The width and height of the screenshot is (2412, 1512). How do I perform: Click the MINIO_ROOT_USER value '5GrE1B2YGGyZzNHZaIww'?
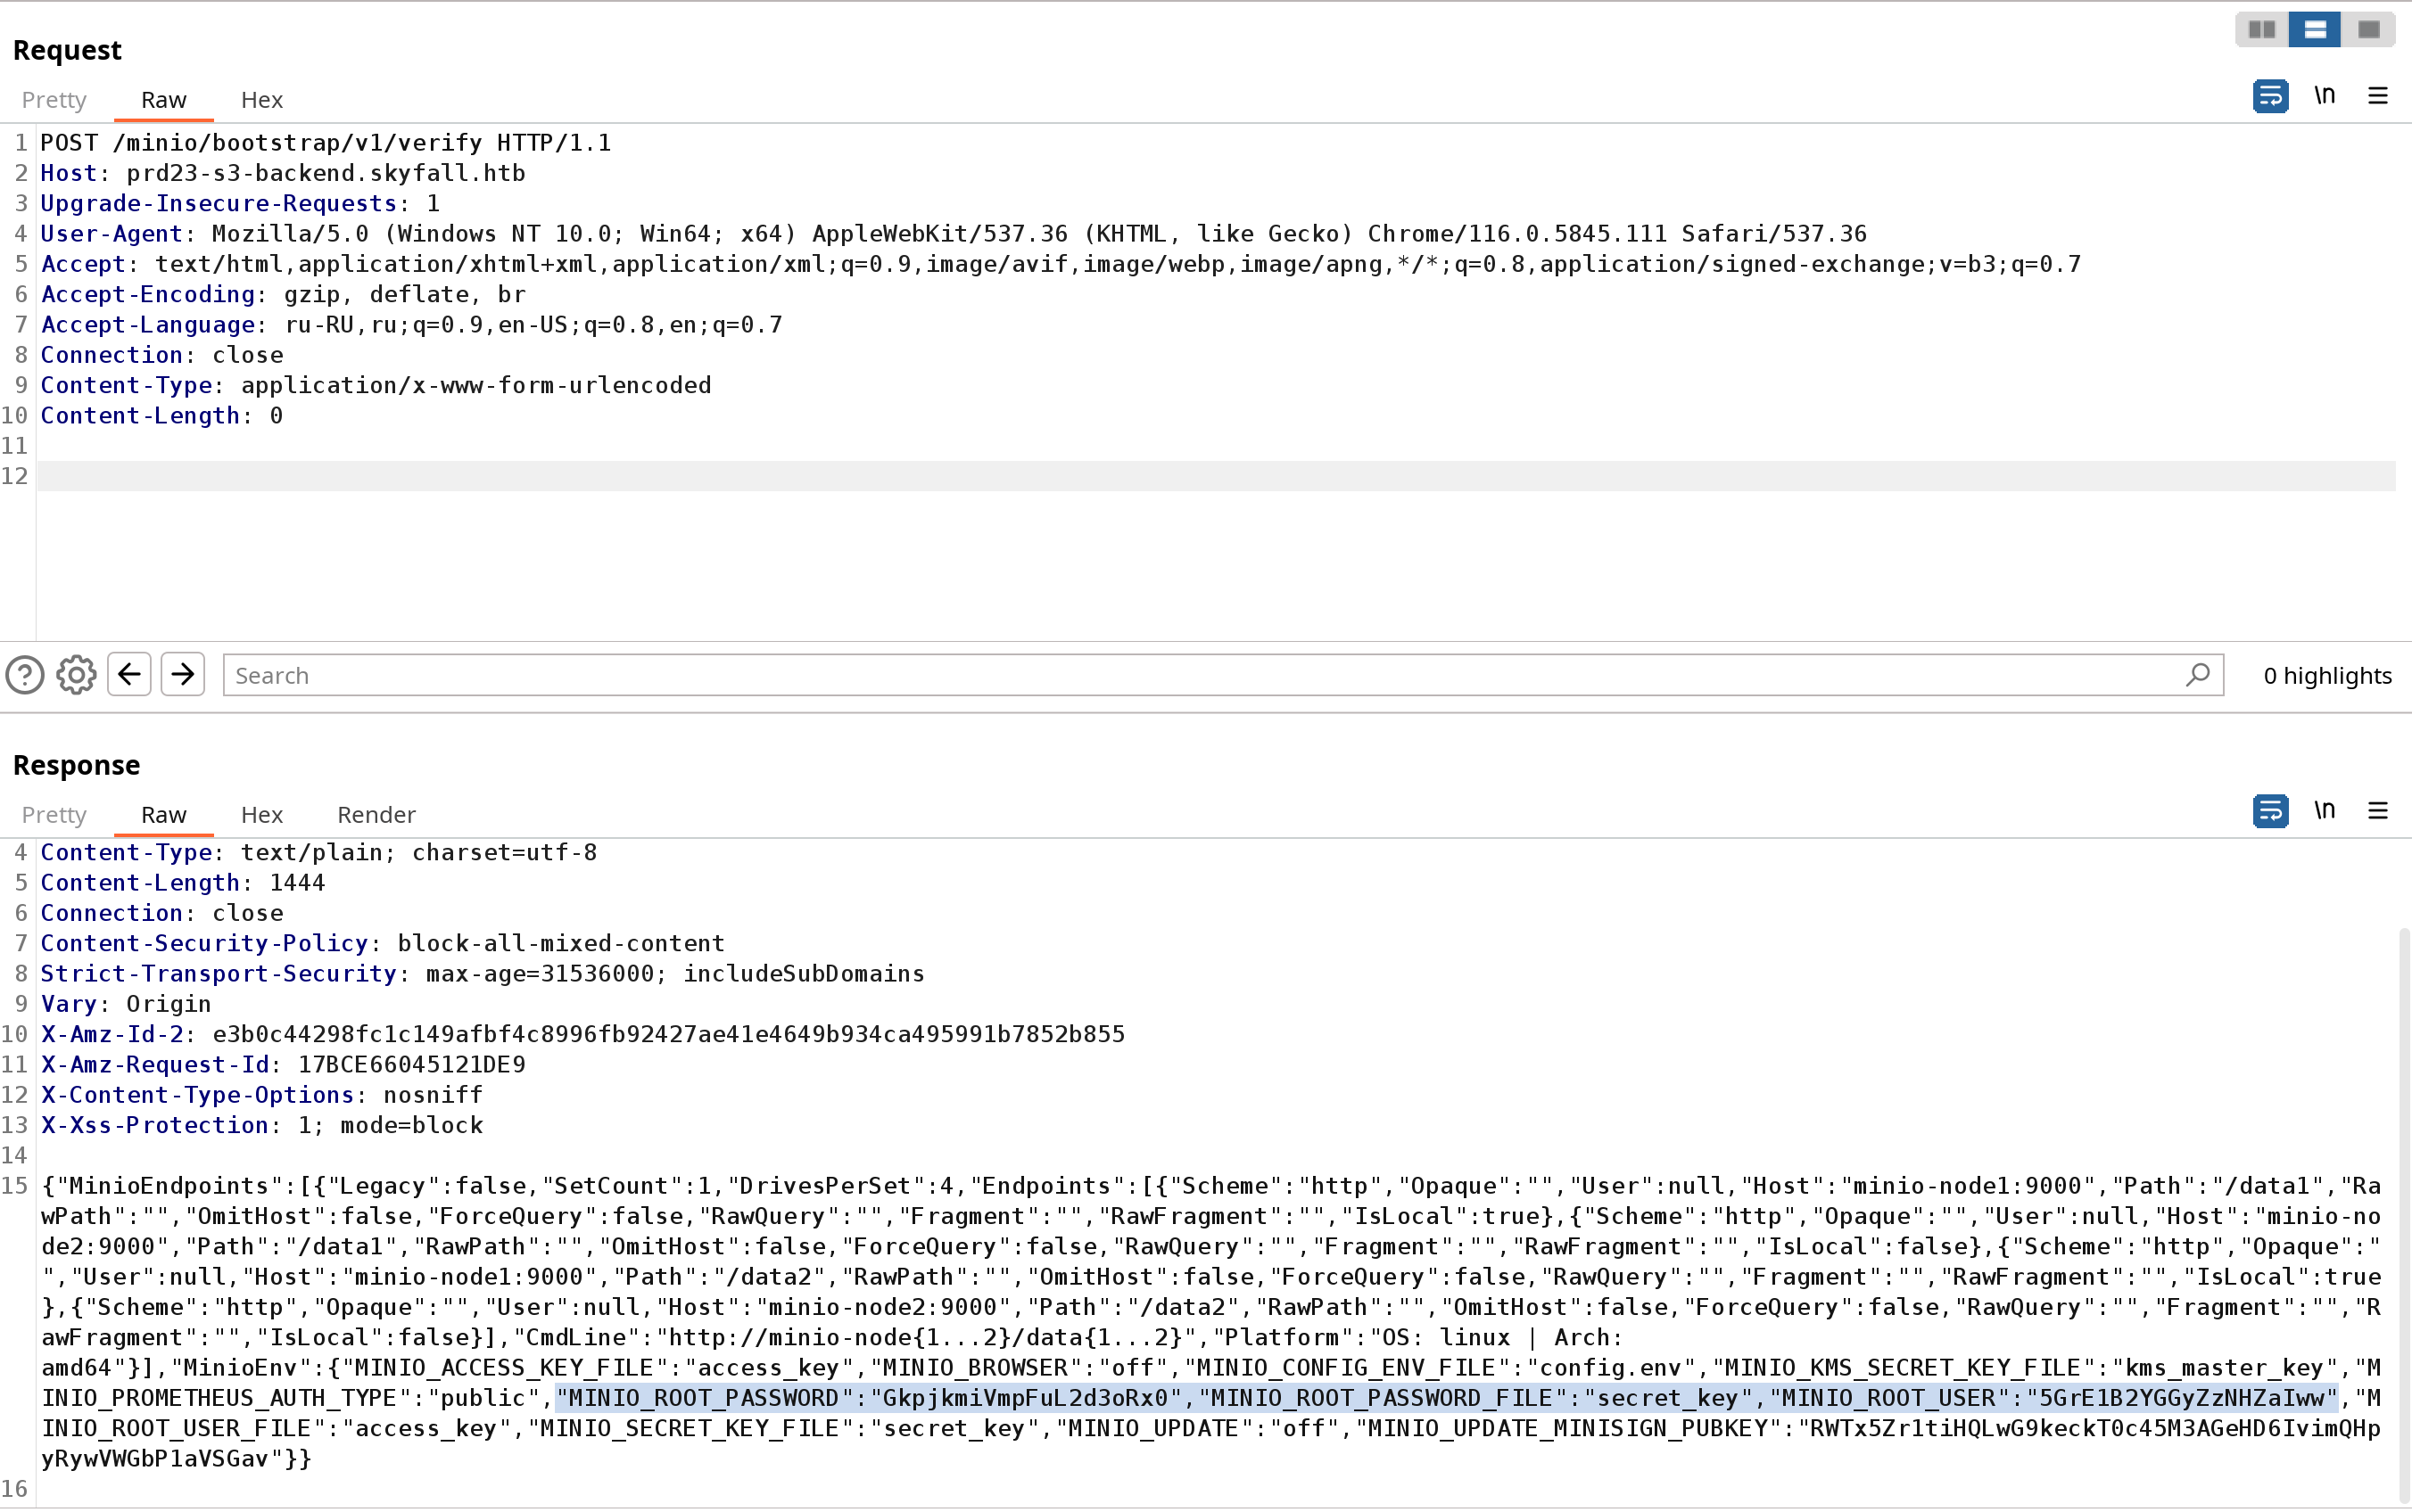coord(2182,1398)
